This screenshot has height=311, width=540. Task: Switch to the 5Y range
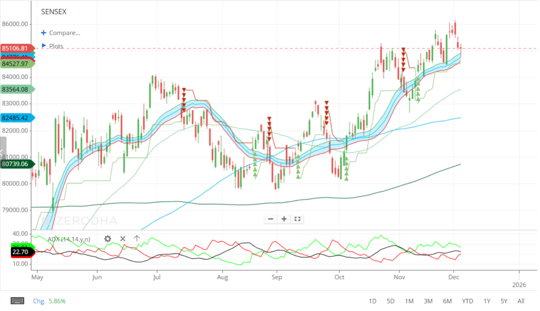click(504, 300)
